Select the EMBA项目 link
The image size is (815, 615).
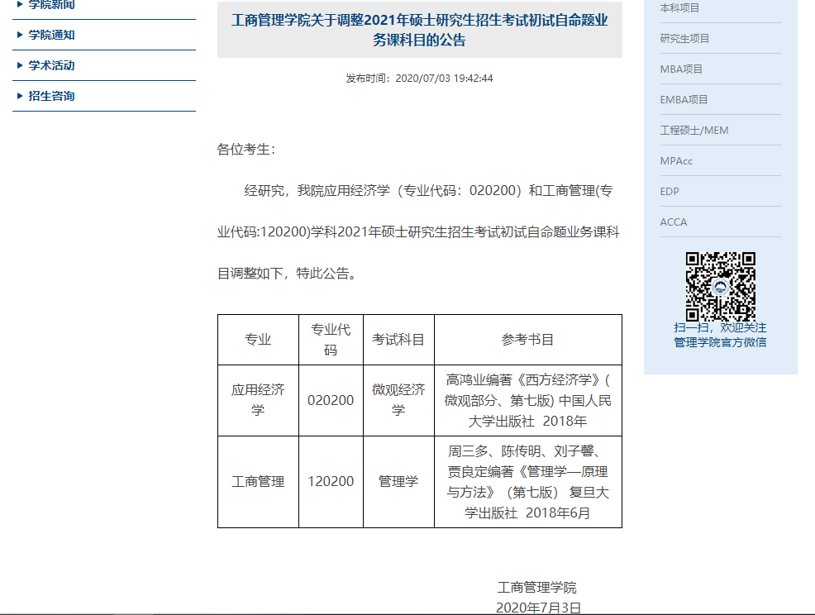click(684, 99)
